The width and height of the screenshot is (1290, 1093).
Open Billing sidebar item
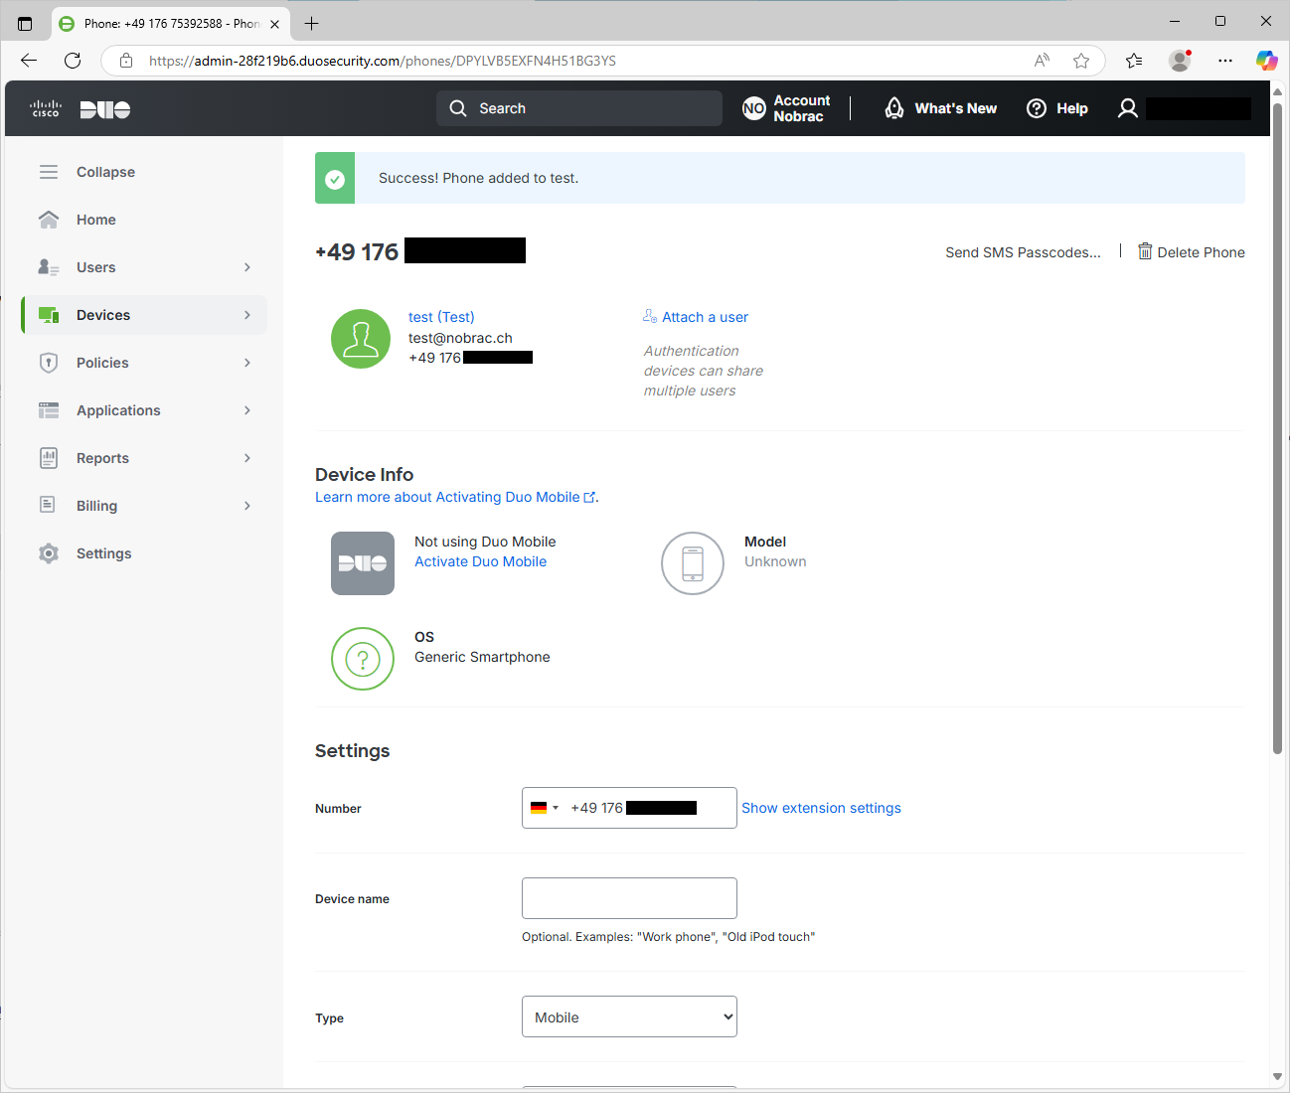[144, 506]
